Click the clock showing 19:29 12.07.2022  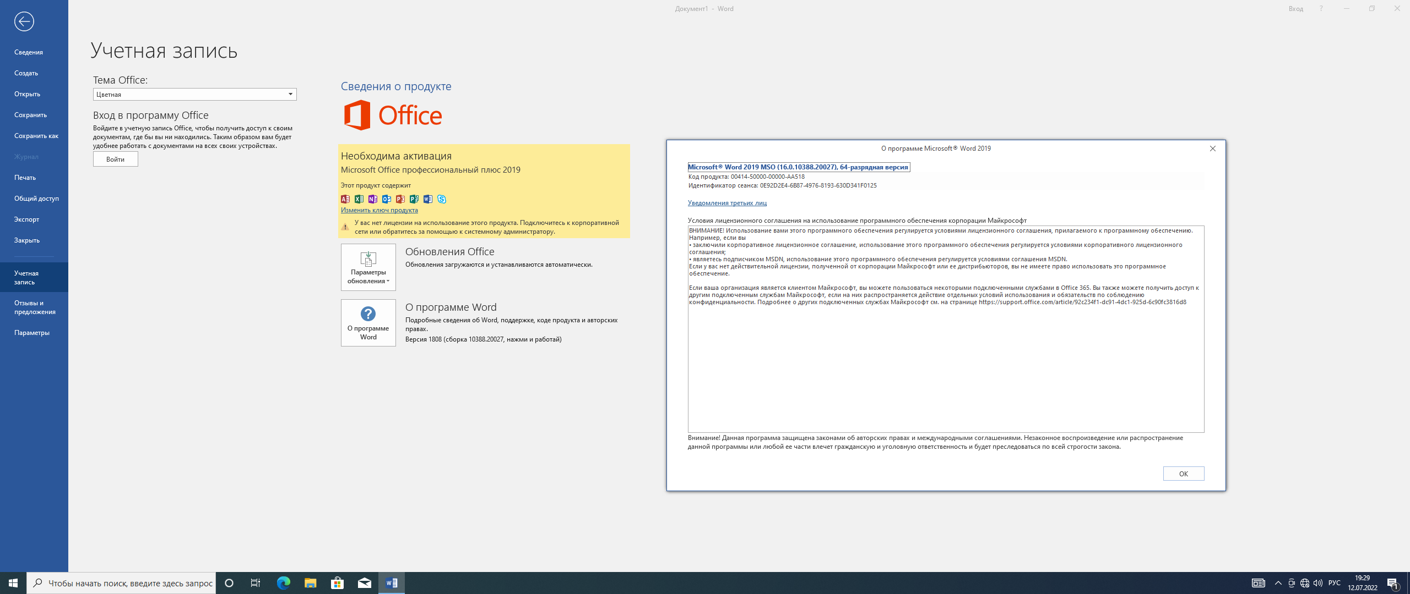tap(1362, 583)
